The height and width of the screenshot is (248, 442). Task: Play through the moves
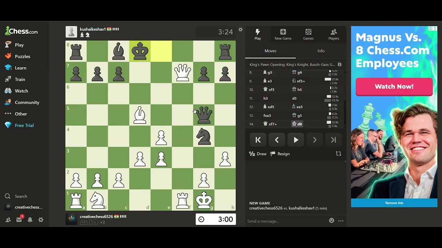[296, 140]
